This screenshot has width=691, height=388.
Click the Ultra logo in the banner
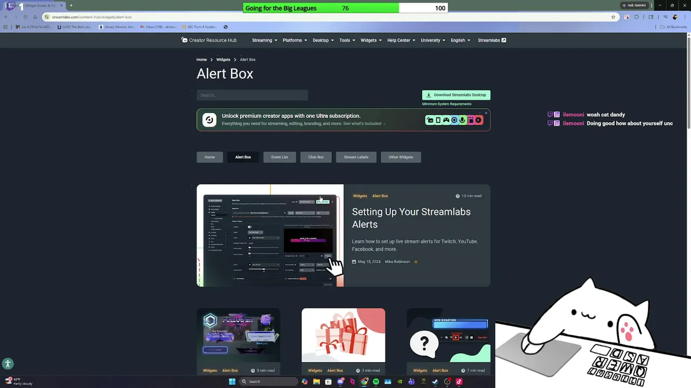[209, 120]
